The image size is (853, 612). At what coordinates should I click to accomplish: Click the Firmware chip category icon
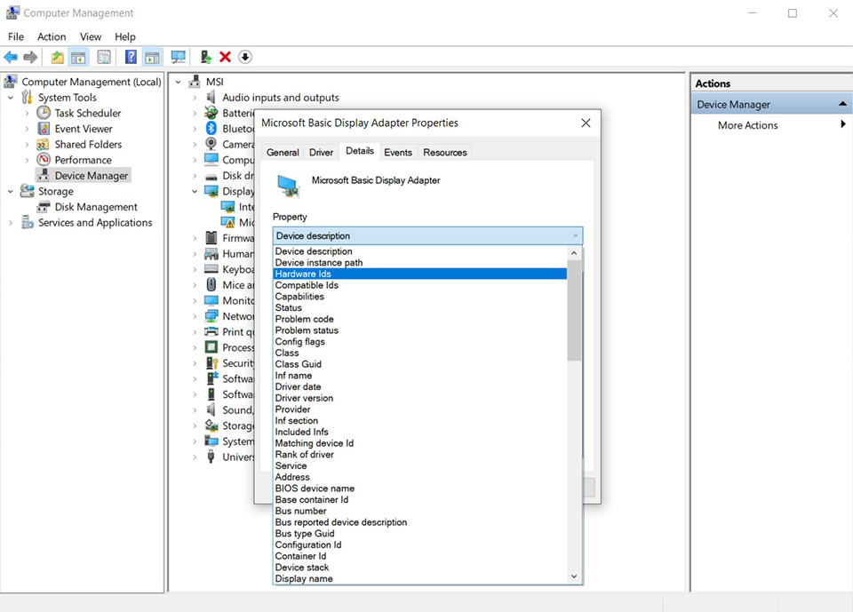[x=211, y=238]
